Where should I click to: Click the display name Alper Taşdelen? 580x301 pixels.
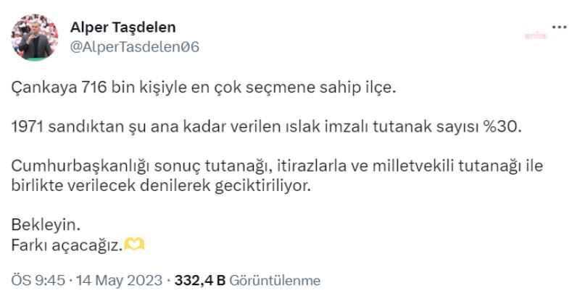[123, 27]
